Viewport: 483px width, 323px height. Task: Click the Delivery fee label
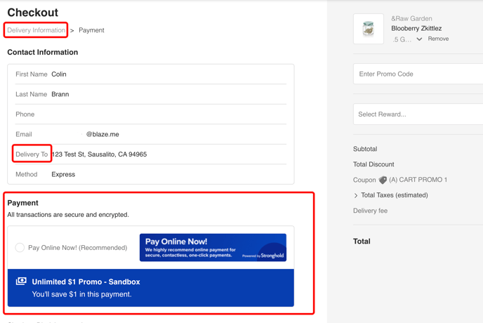[370, 211]
